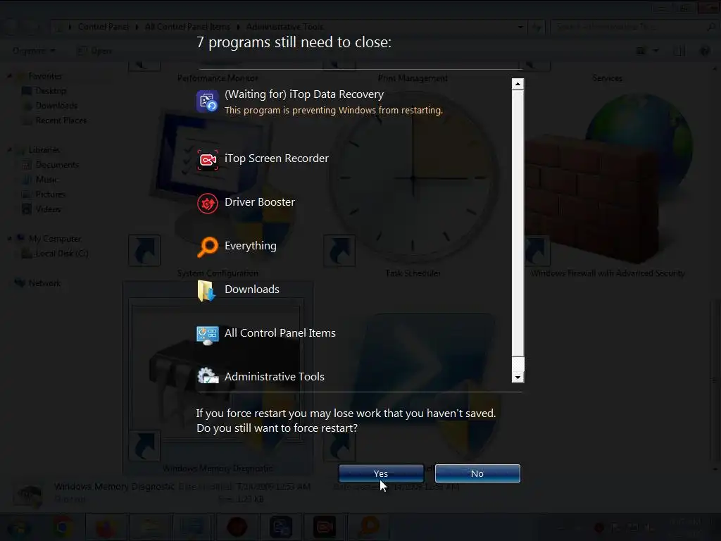Open the change view dropdown in Explorer toolbar
Viewport: 721px width, 541px height.
pyautogui.click(x=656, y=51)
